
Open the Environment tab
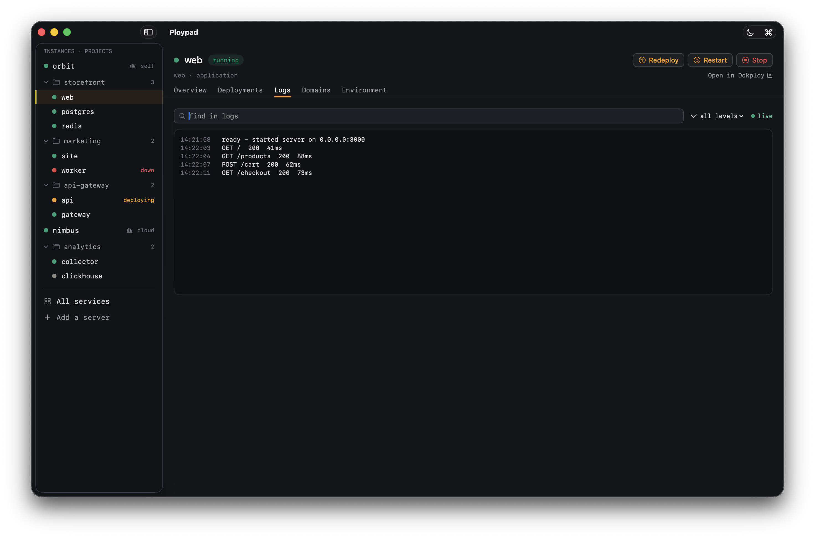coord(364,90)
